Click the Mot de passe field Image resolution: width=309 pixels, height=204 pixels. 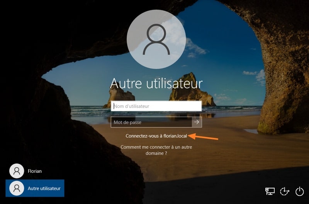pos(151,122)
